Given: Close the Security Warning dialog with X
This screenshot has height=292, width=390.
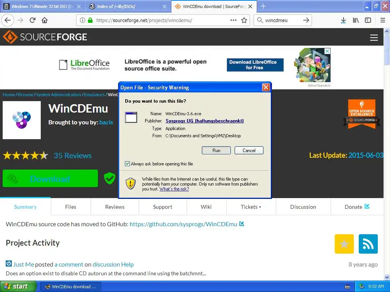Looking at the screenshot, I should click(x=266, y=87).
